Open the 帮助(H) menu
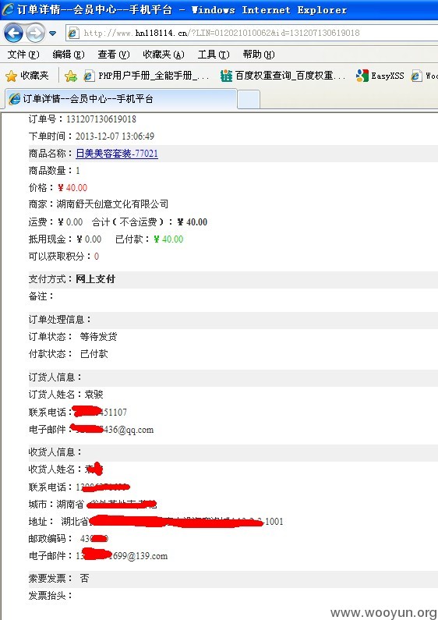Image resolution: width=438 pixels, height=620 pixels. pyautogui.click(x=259, y=55)
